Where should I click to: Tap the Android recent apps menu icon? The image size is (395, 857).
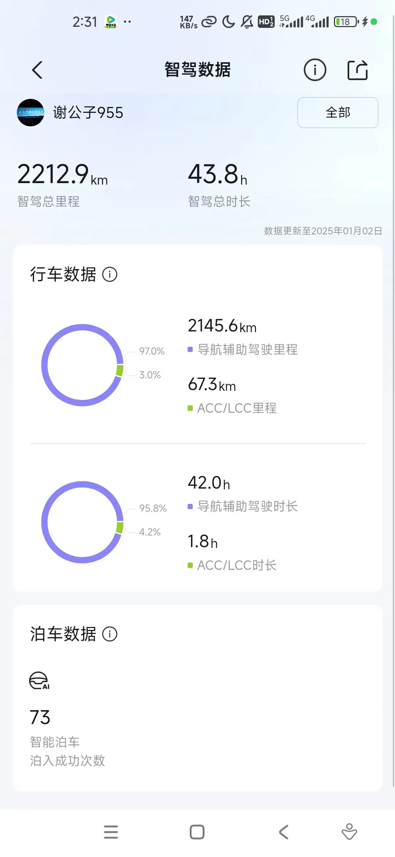[111, 832]
